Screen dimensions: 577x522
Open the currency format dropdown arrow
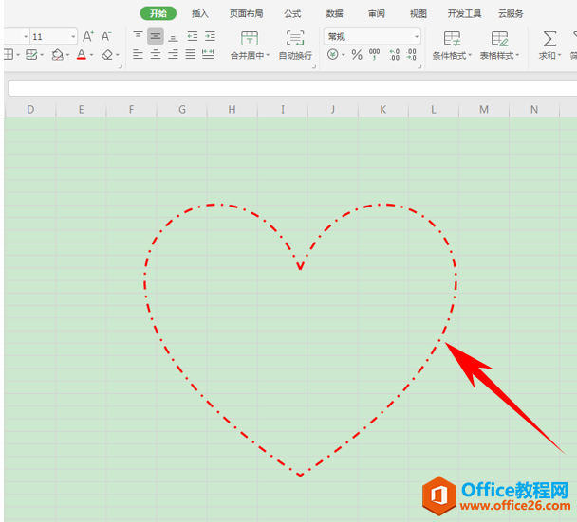click(x=343, y=55)
